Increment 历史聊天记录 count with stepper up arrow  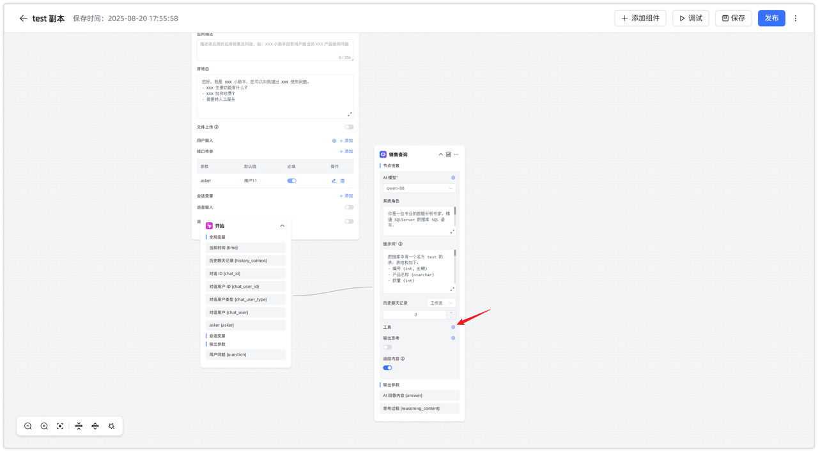coord(451,312)
